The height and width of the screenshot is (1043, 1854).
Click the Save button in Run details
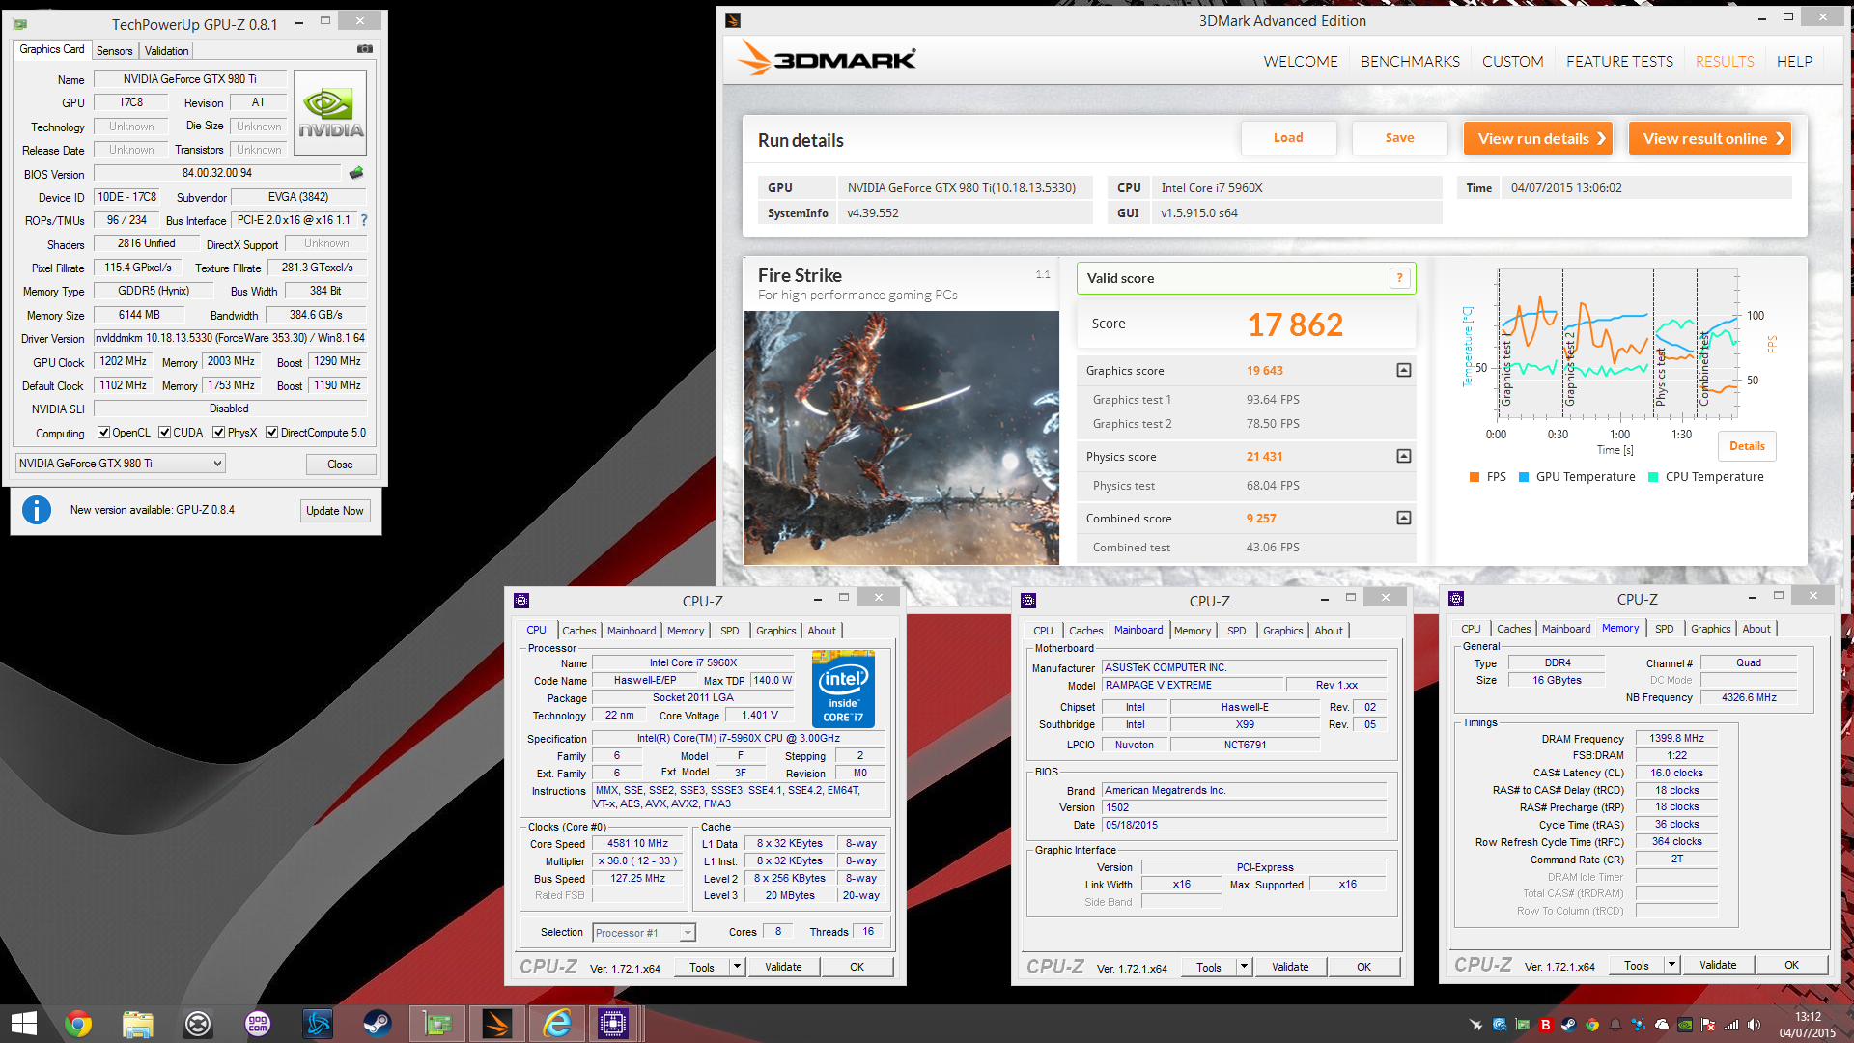pyautogui.click(x=1399, y=137)
